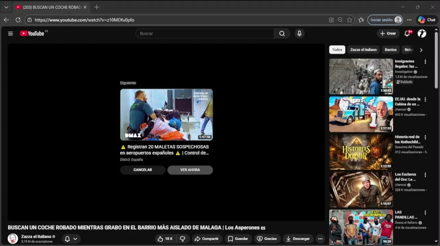The width and height of the screenshot is (440, 246).
Task: Open browser settings ellipsis menu
Action: click(409, 20)
